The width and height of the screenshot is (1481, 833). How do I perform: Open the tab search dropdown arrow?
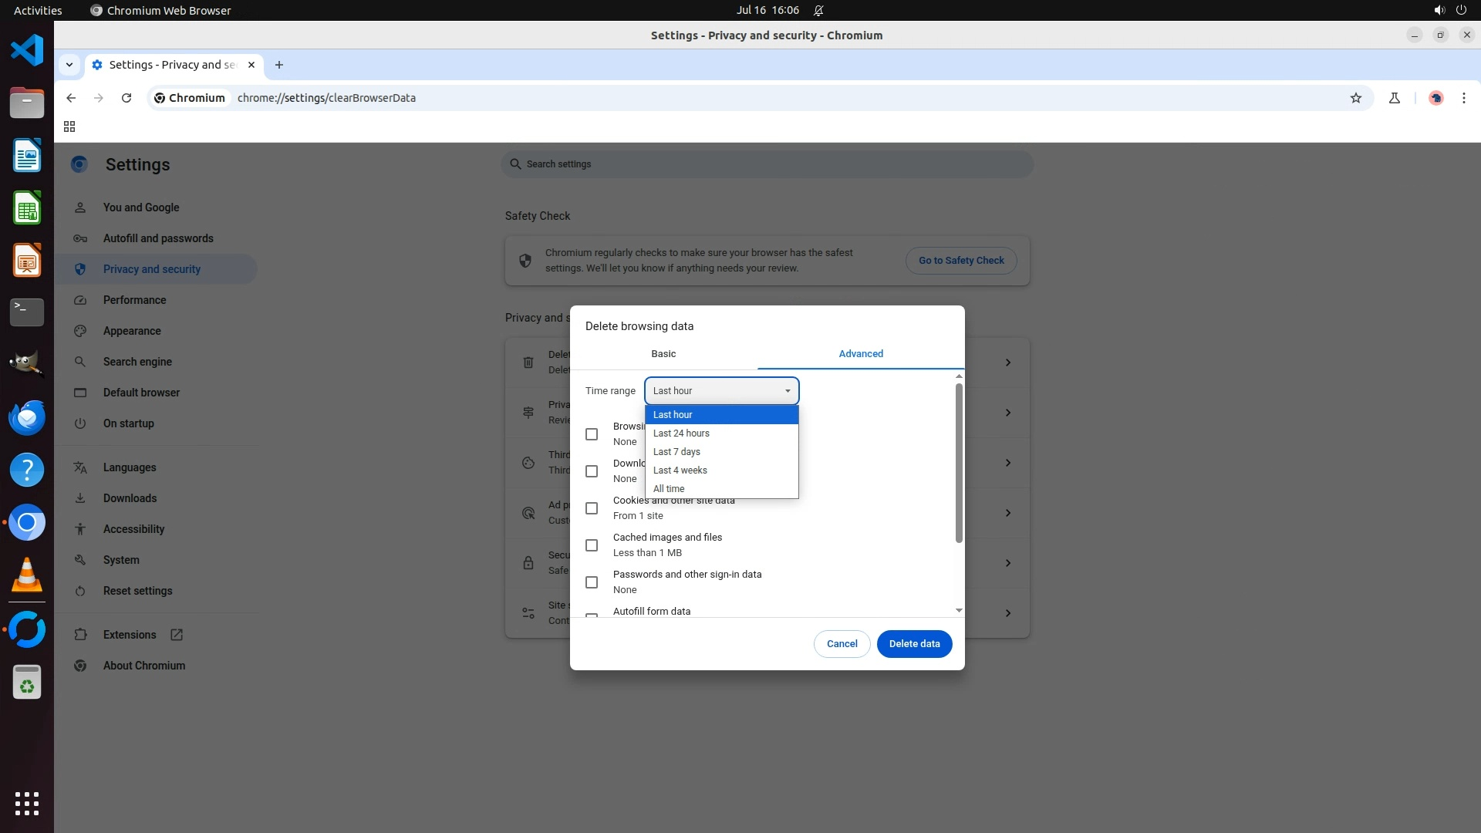point(69,65)
